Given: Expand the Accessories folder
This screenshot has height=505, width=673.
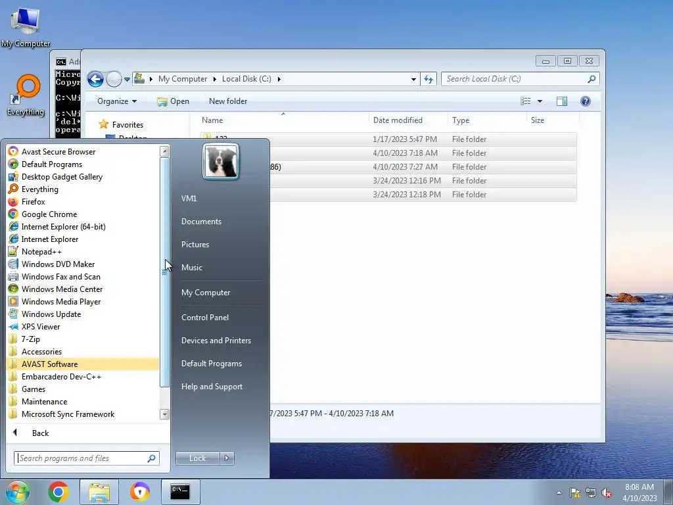Looking at the screenshot, I should [35, 351].
